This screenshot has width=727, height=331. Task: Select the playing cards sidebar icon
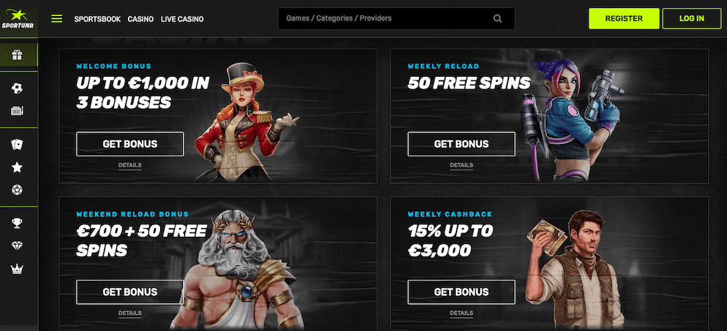click(17, 145)
